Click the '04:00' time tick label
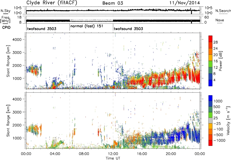The image size is (231, 160). coord(55,154)
